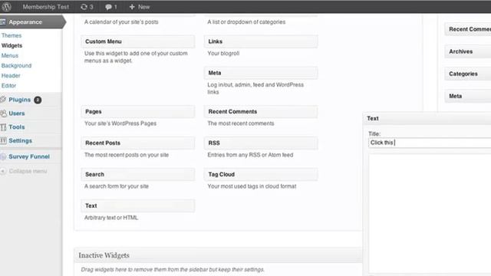Click the Users menu icon

click(x=3, y=113)
